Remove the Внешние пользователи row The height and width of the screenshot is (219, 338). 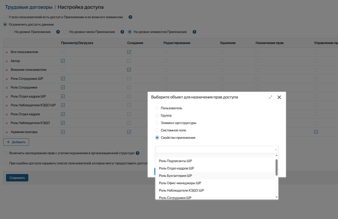tap(7, 70)
